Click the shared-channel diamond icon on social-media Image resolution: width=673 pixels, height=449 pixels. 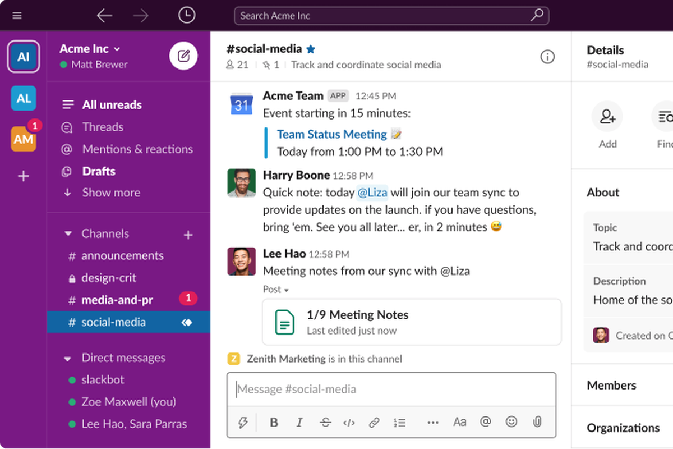click(187, 322)
